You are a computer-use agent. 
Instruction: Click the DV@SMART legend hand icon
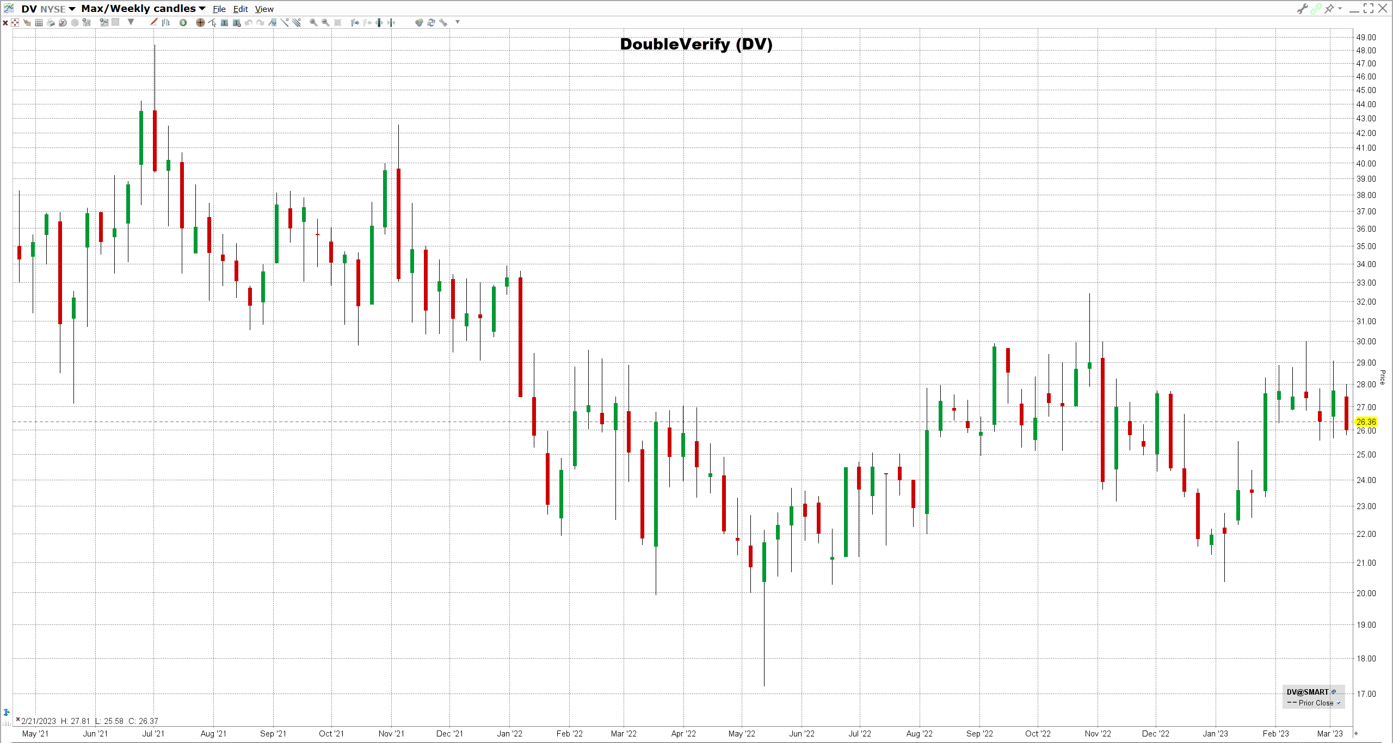(x=1334, y=692)
